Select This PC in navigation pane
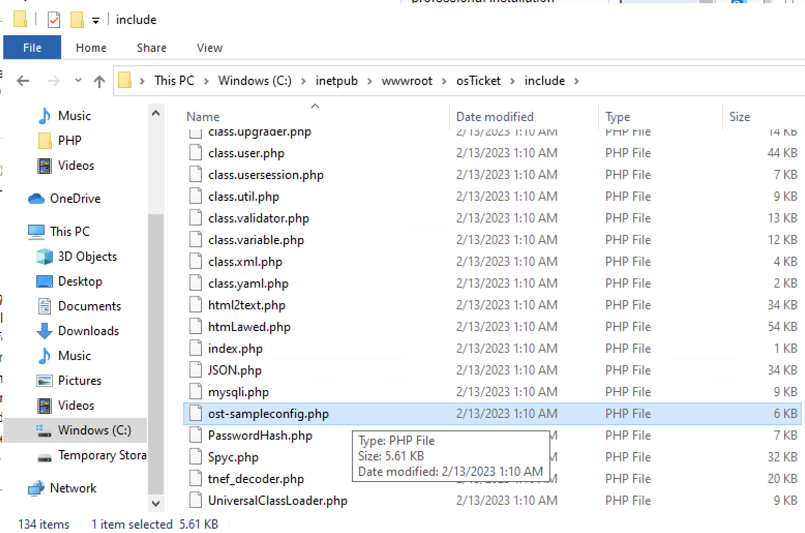 coord(70,231)
